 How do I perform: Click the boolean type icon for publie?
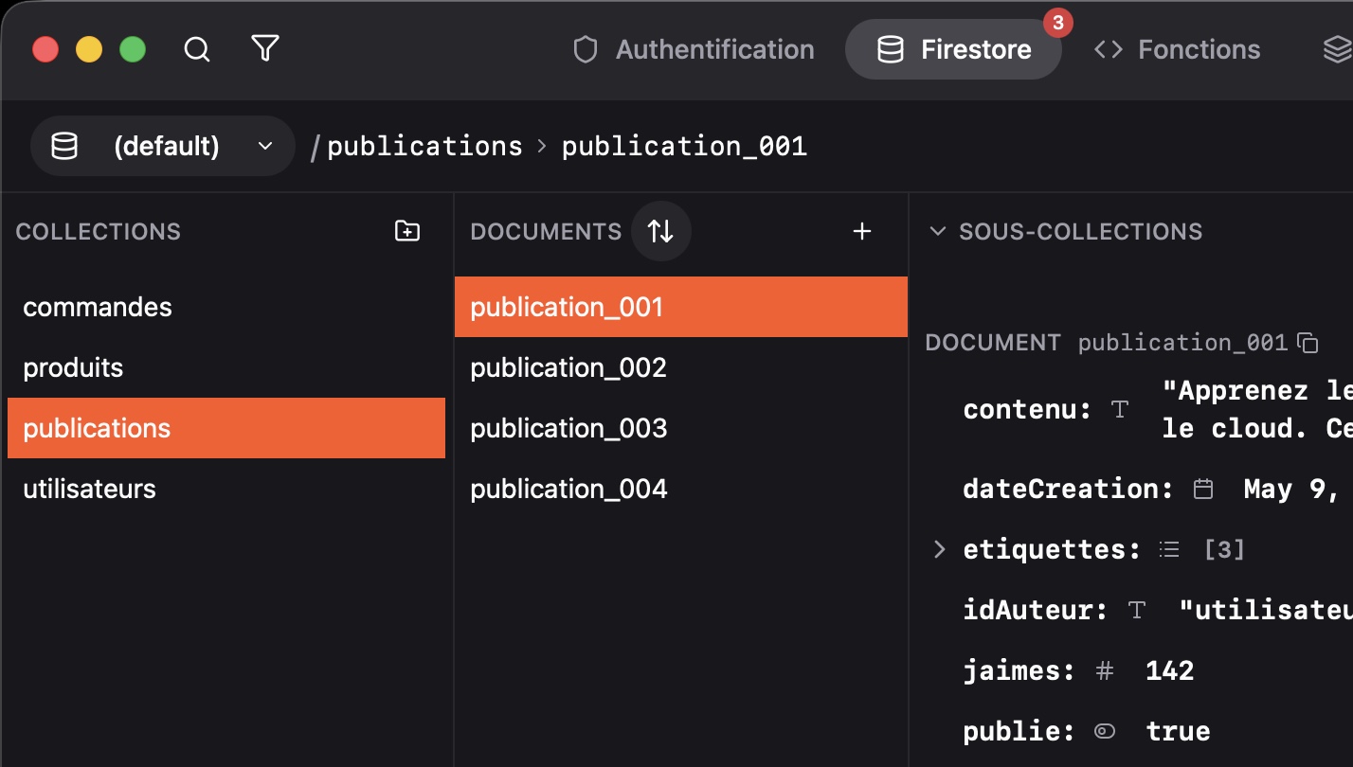(x=1105, y=731)
